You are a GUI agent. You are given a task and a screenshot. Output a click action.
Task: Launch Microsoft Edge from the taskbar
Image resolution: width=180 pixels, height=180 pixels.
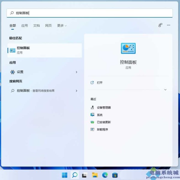coord(105,175)
